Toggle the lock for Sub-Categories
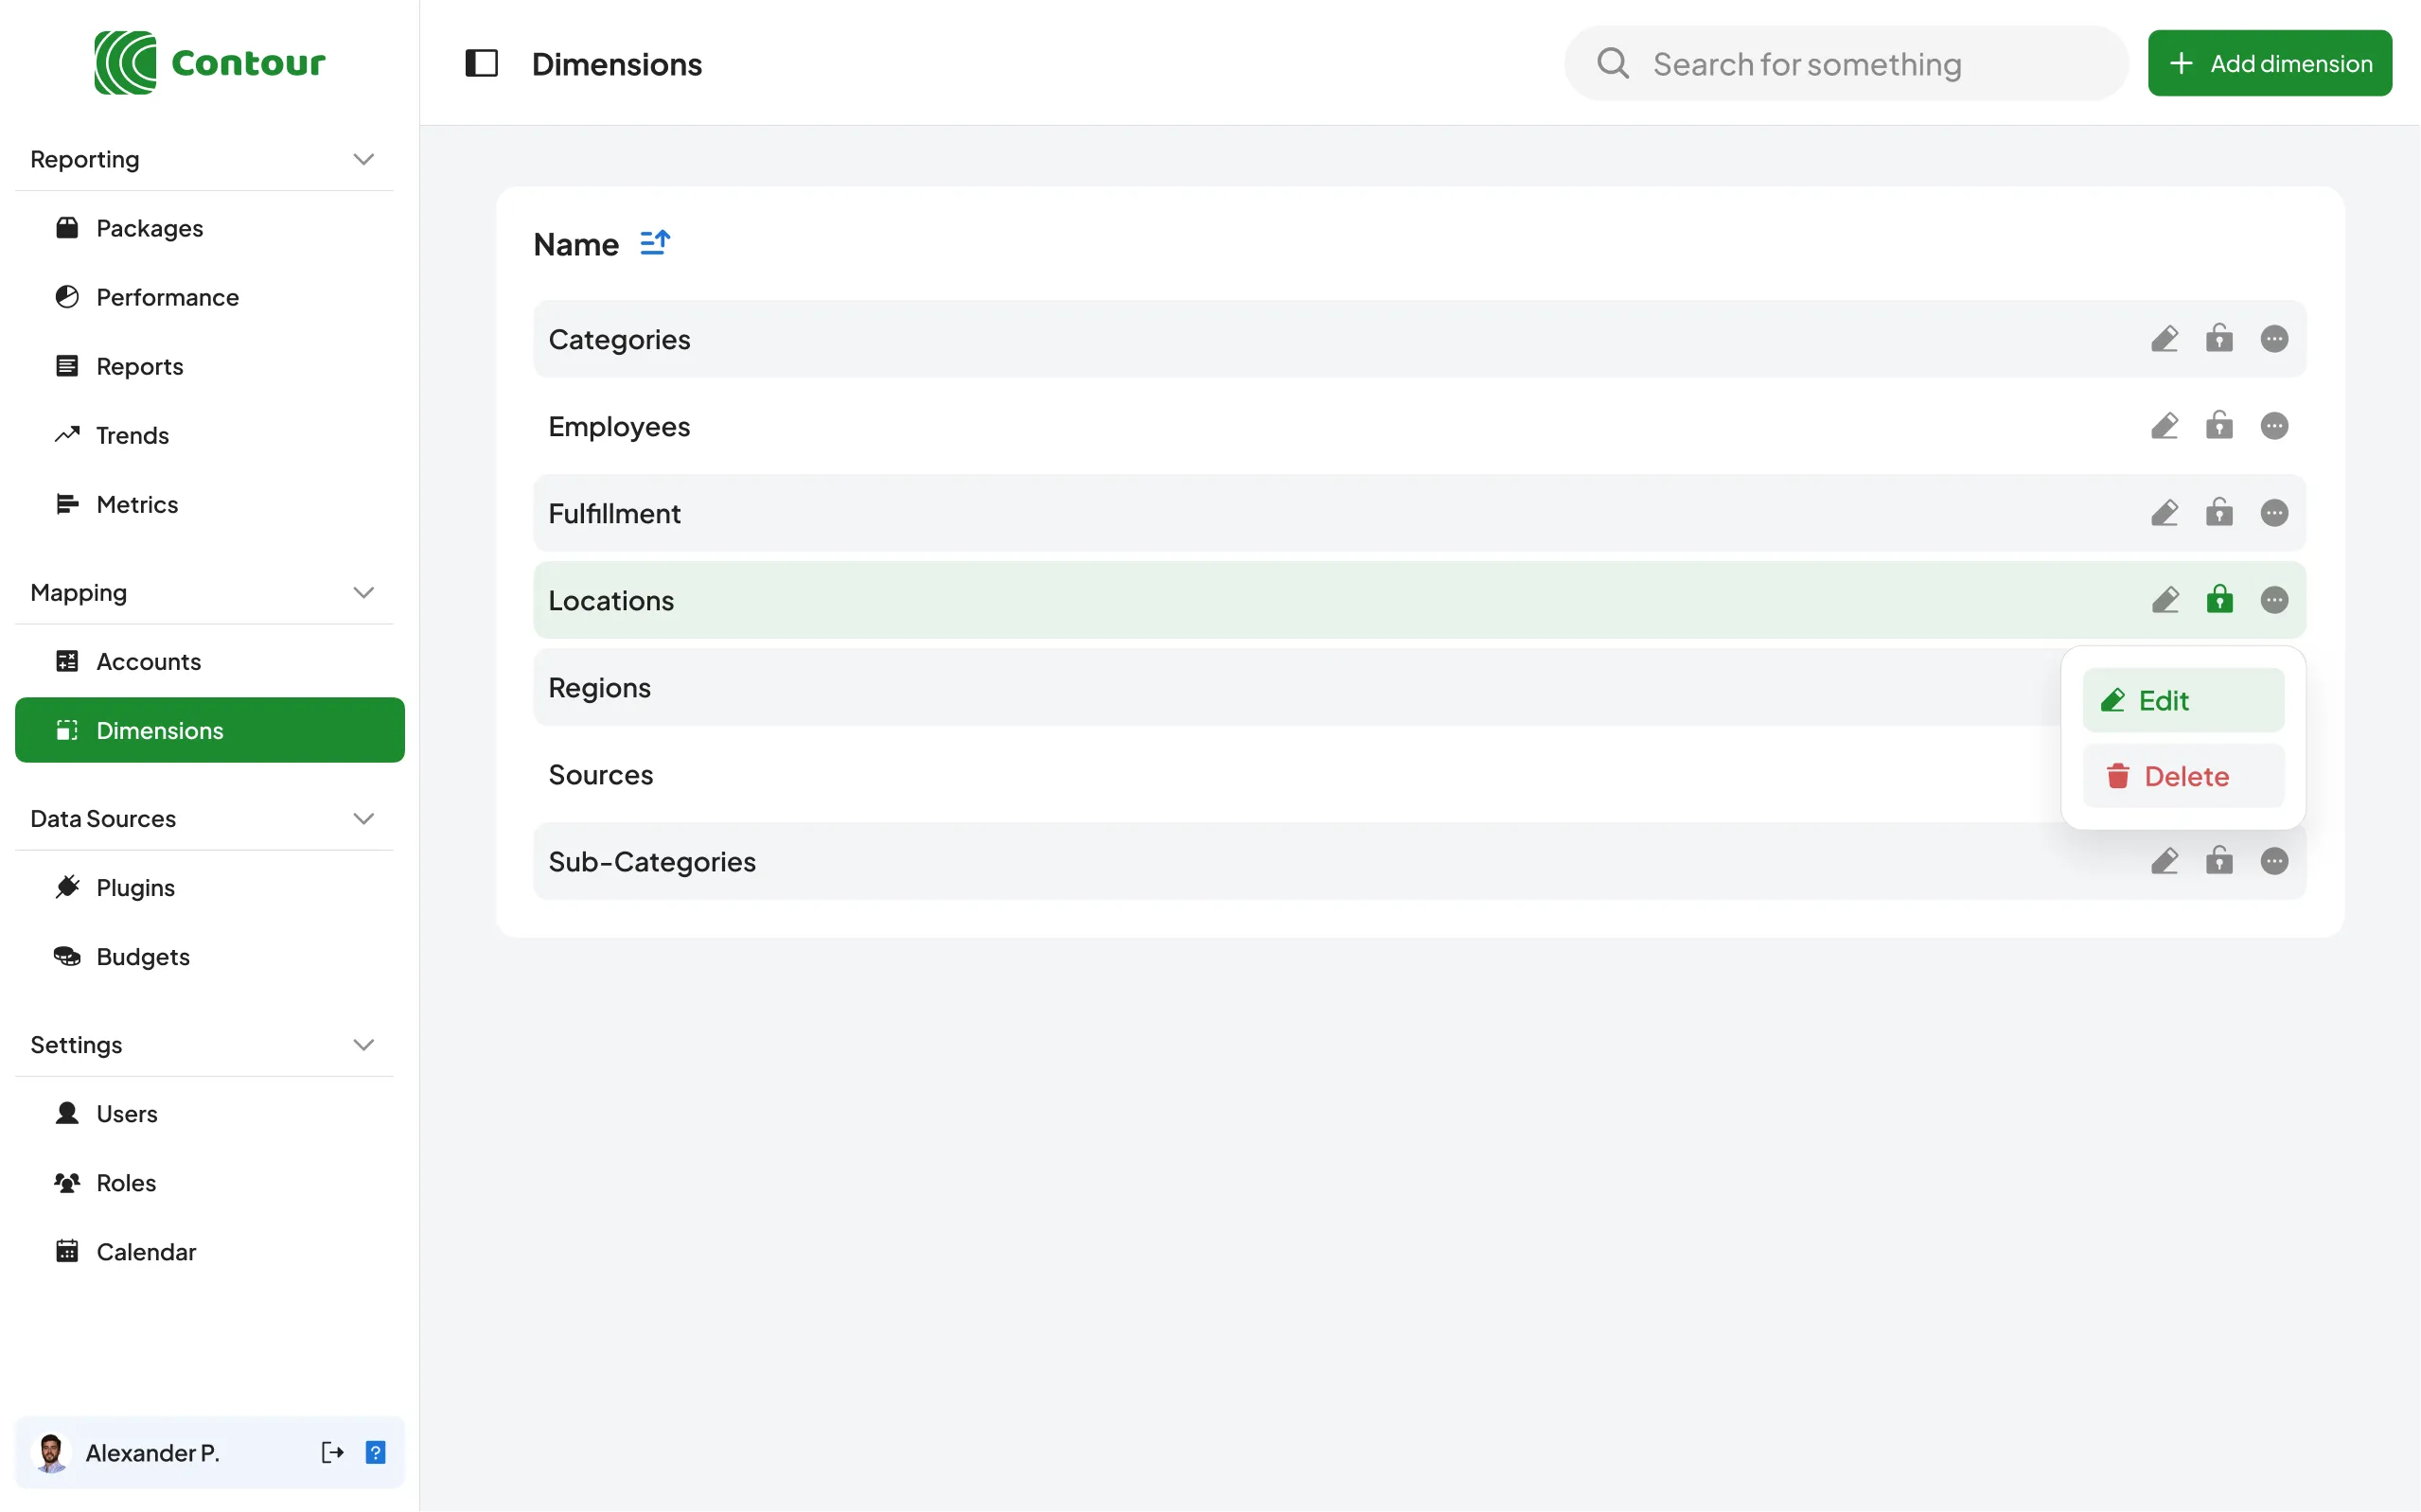Image resolution: width=2421 pixels, height=1512 pixels. [x=2219, y=861]
